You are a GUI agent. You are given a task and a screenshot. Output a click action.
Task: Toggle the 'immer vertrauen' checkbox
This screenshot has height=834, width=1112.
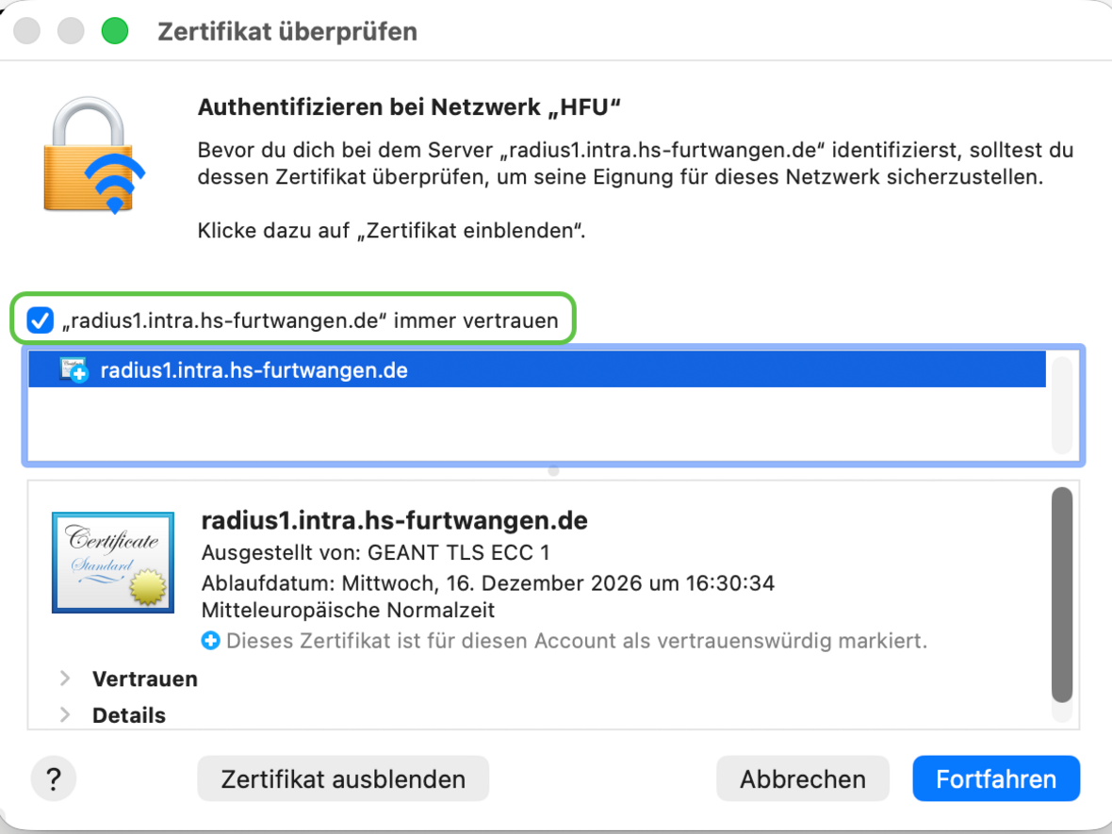(41, 321)
